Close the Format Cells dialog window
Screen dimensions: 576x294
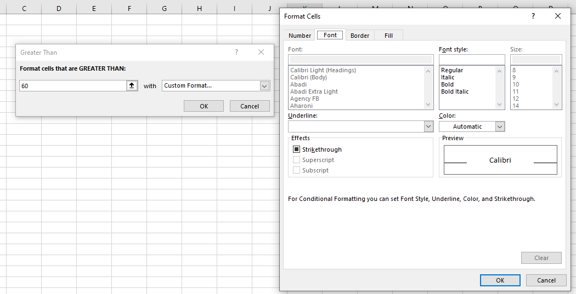(558, 16)
